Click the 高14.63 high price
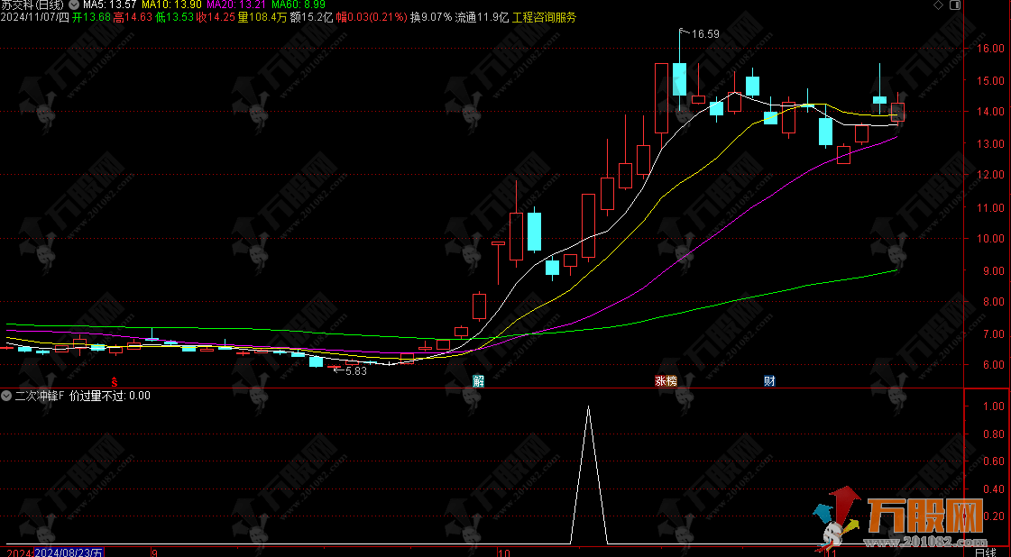The width and height of the screenshot is (1011, 557). [133, 17]
